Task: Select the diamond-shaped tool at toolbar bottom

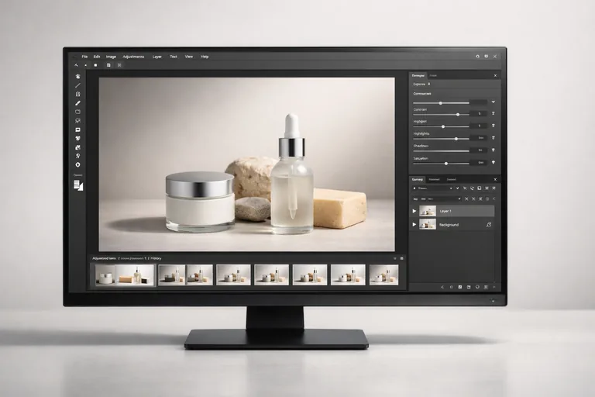Action: [x=77, y=164]
